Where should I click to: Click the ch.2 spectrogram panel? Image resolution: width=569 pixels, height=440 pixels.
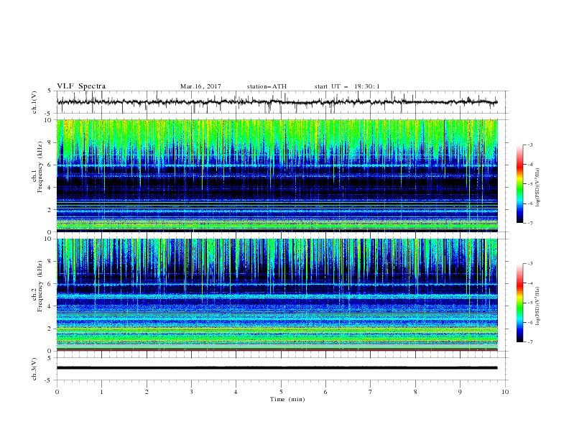[277, 295]
